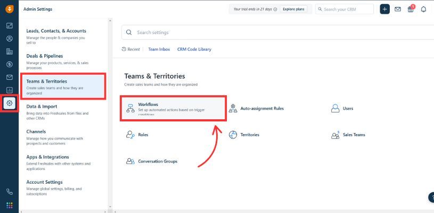Open the gift icon with notification badge

coord(411,9)
